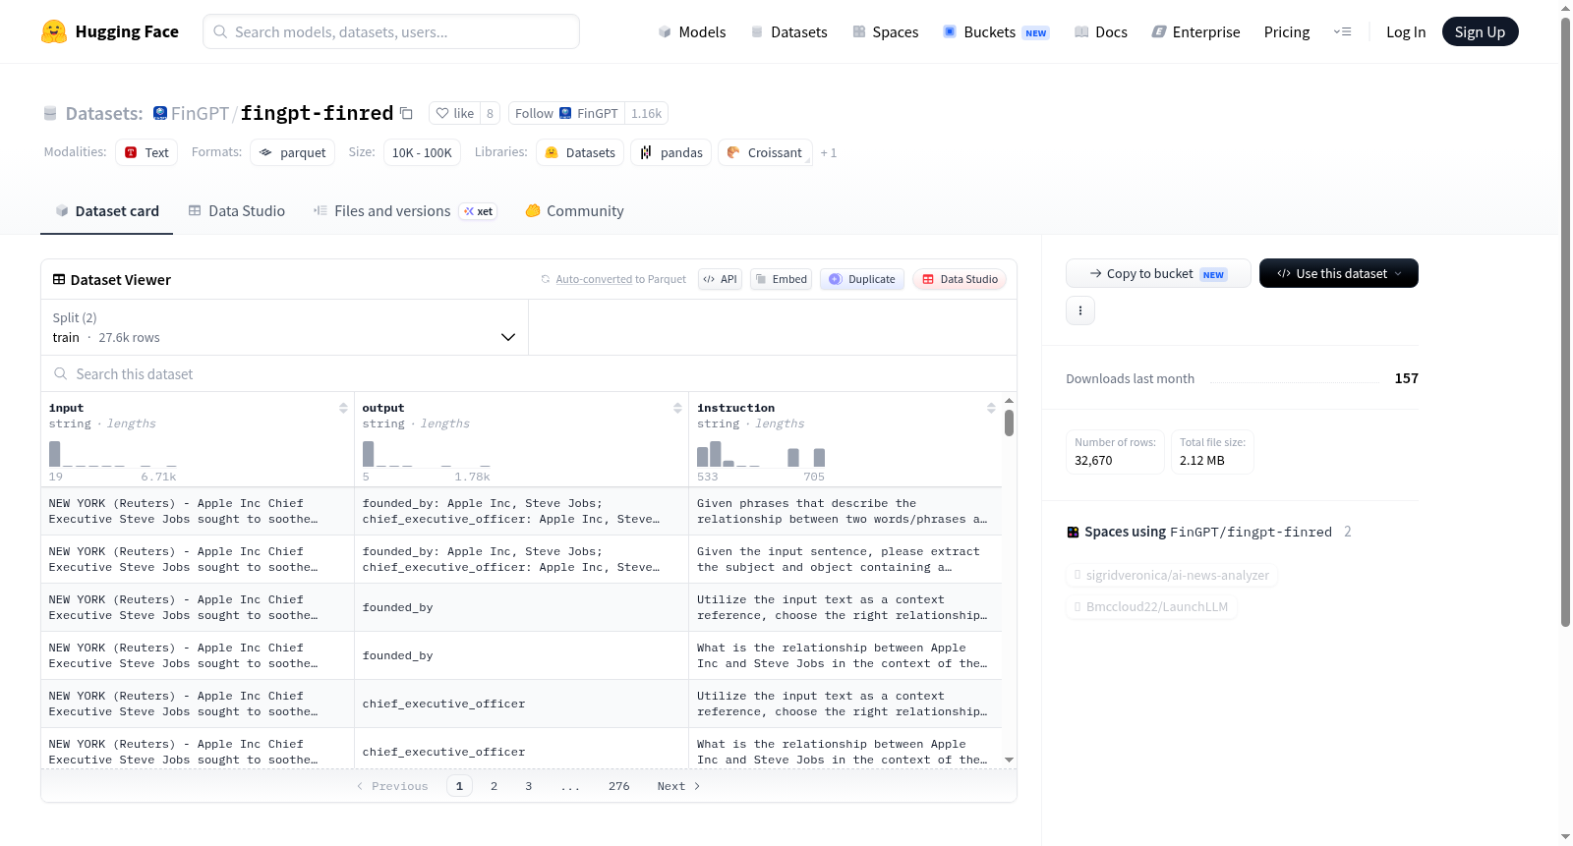Click the 10K - 100K size tag
This screenshot has height=846, width=1573.
coord(422,152)
